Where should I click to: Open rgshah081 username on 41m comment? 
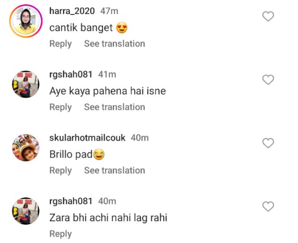tap(71, 75)
